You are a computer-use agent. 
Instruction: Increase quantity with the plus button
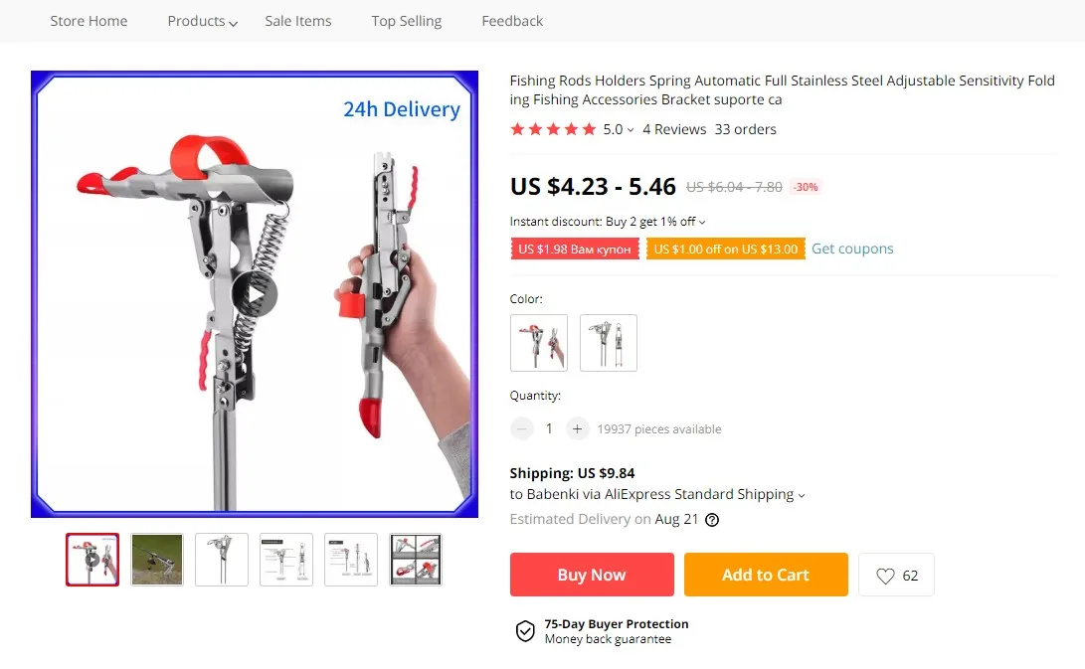[577, 428]
